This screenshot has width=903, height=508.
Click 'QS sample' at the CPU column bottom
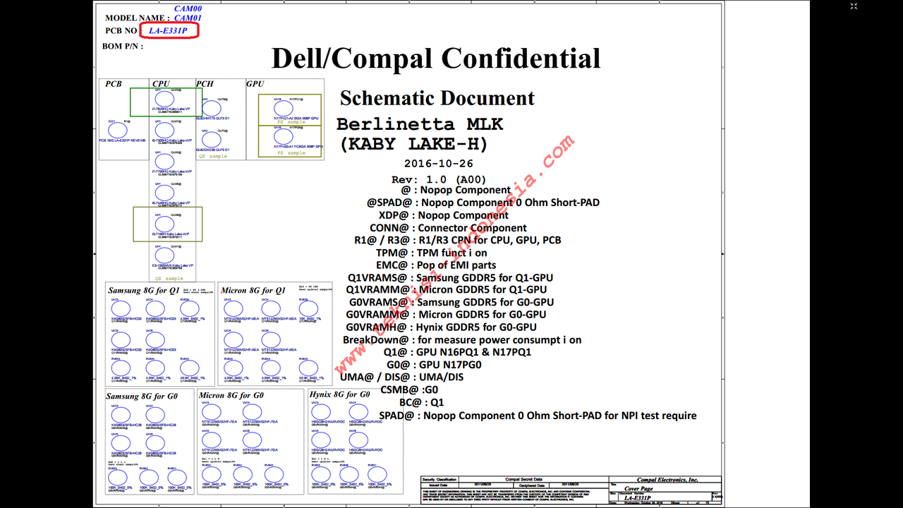pos(169,279)
